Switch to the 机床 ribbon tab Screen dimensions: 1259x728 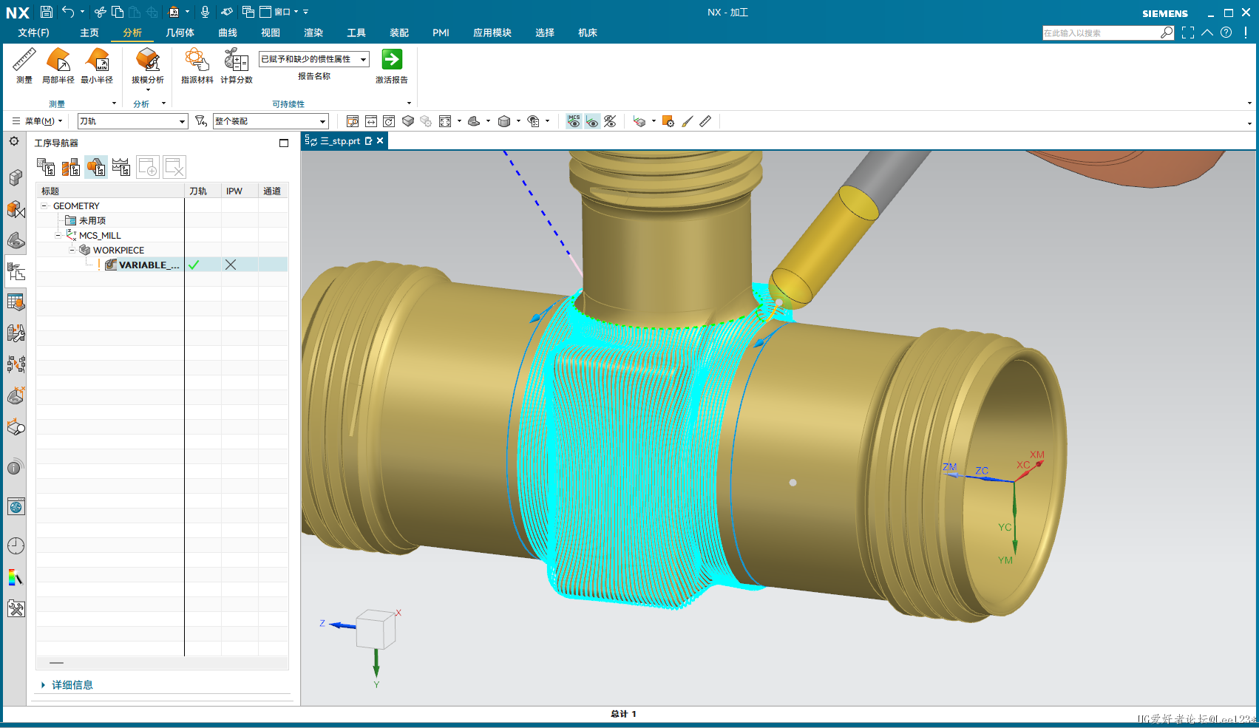click(588, 33)
